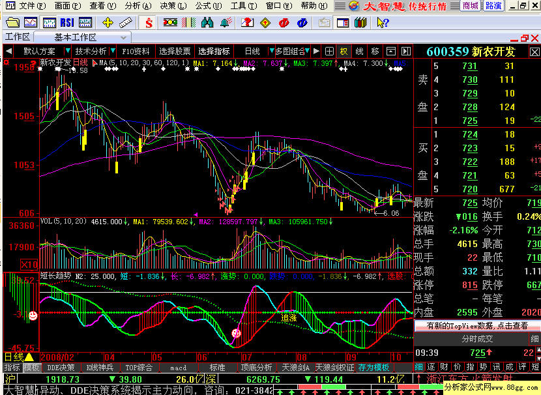Click the quote table toolbar icon after RSI
541x395 pixels.
[x=85, y=23]
